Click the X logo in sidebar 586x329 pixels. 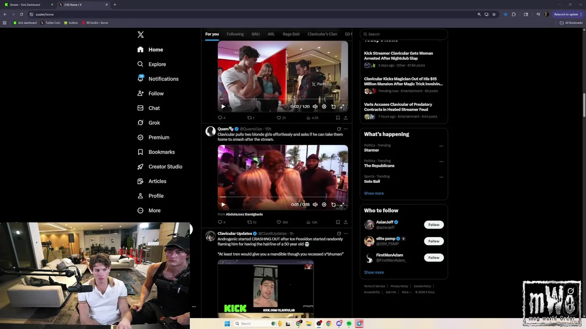click(141, 35)
